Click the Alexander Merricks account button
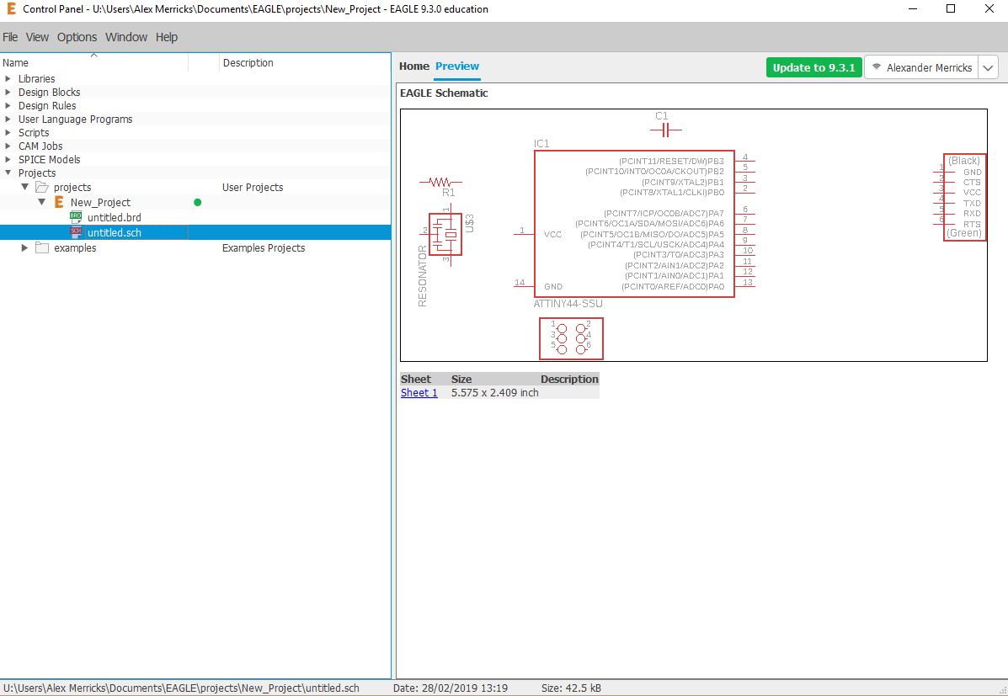This screenshot has height=696, width=1008. pyautogui.click(x=921, y=67)
